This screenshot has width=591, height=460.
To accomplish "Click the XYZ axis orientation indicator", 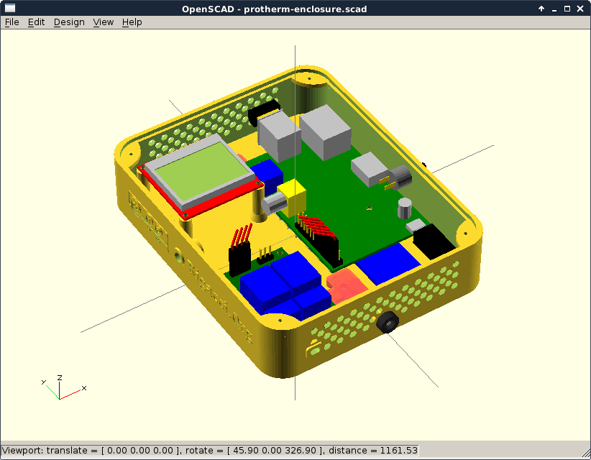I will click(63, 387).
